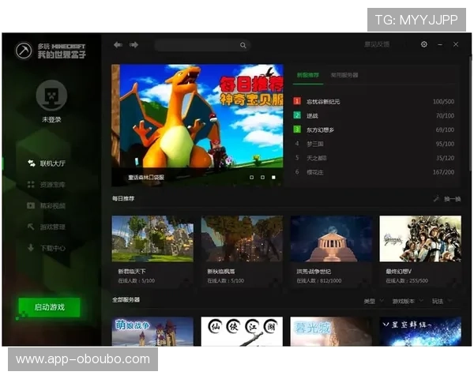The image size is (474, 379).
Task: Click the search magnifier icon
Action: coord(243,46)
